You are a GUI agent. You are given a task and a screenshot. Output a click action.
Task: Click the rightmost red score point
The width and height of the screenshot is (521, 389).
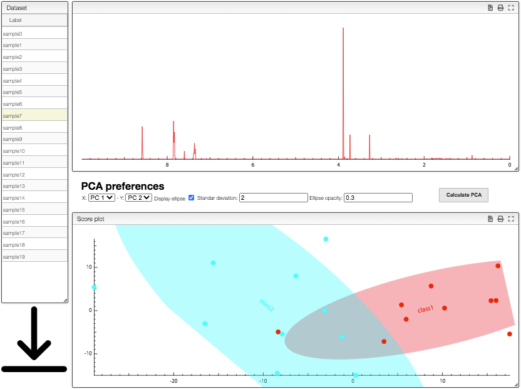509,334
